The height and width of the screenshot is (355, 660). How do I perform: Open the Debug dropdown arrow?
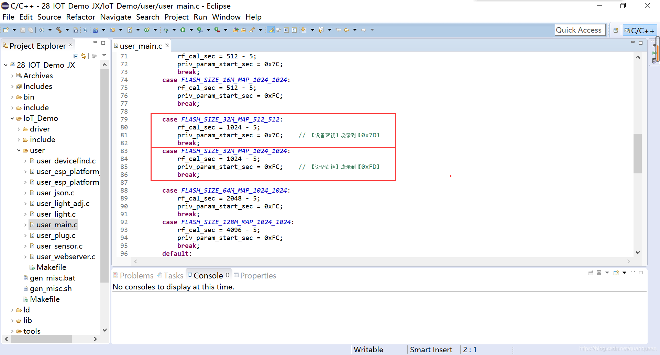[x=174, y=30]
